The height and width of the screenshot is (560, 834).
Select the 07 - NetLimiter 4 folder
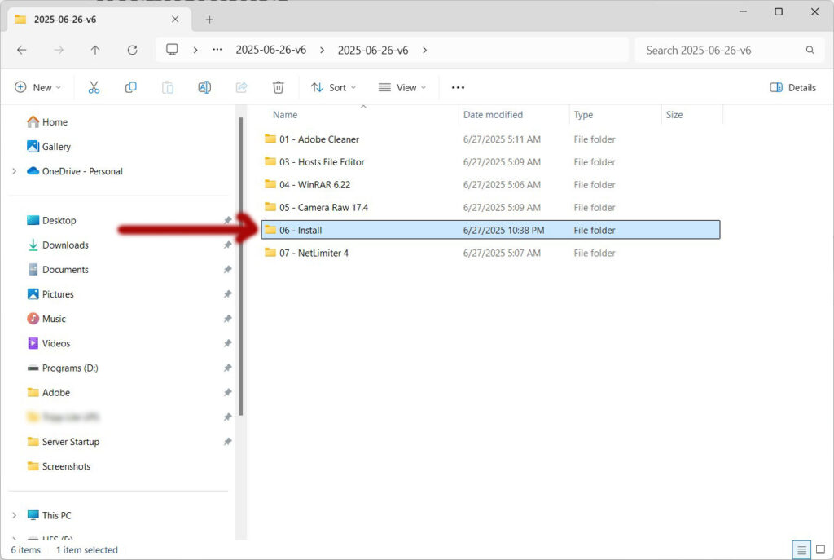pos(314,253)
